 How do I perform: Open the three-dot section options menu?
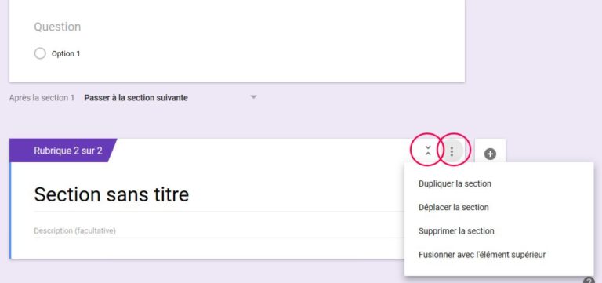451,151
